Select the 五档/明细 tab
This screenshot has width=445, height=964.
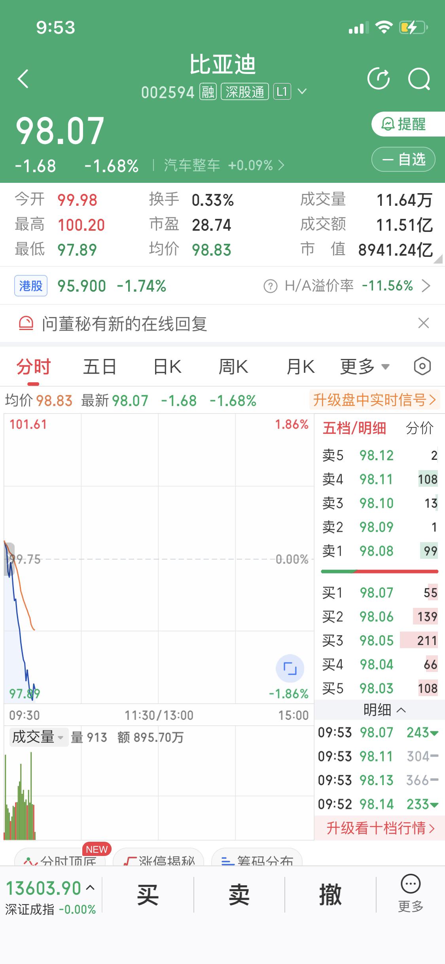pos(354,428)
